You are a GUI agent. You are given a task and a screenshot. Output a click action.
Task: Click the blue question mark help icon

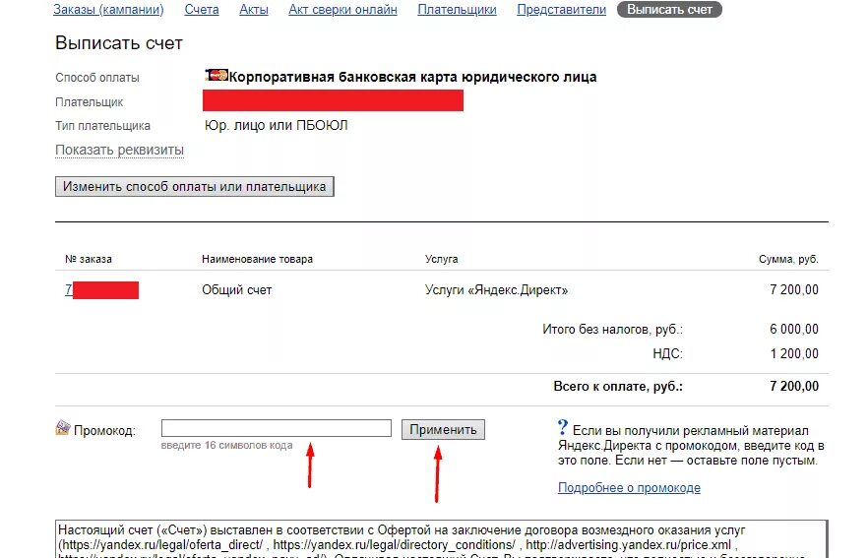tap(563, 427)
